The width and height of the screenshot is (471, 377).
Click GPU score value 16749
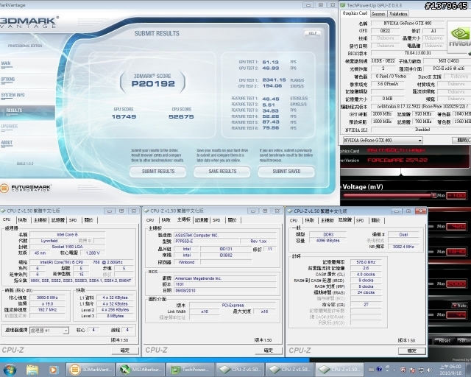[x=124, y=116]
